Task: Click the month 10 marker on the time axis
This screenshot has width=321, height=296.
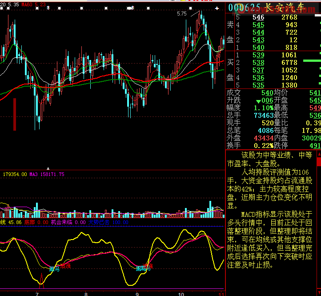Action: (181, 294)
